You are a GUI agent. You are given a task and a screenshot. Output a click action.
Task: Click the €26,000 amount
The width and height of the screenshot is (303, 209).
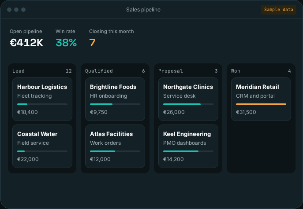point(174,112)
